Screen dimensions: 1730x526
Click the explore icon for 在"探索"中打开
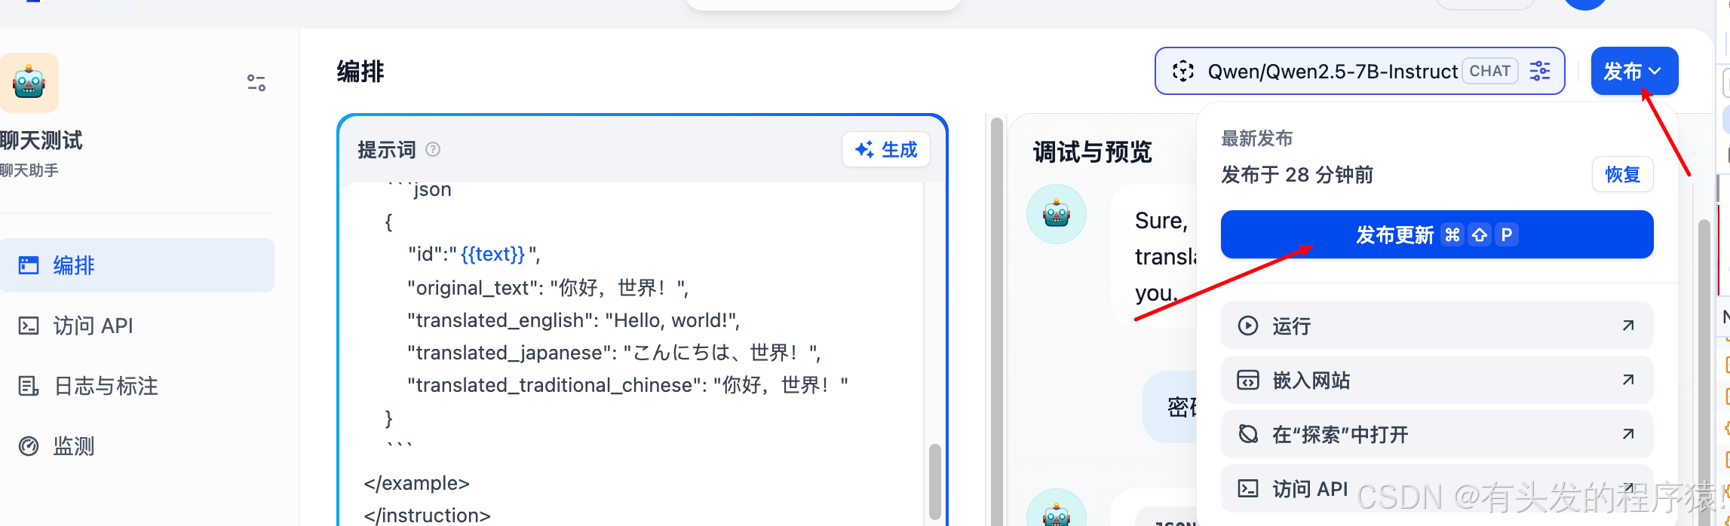coord(1248,434)
